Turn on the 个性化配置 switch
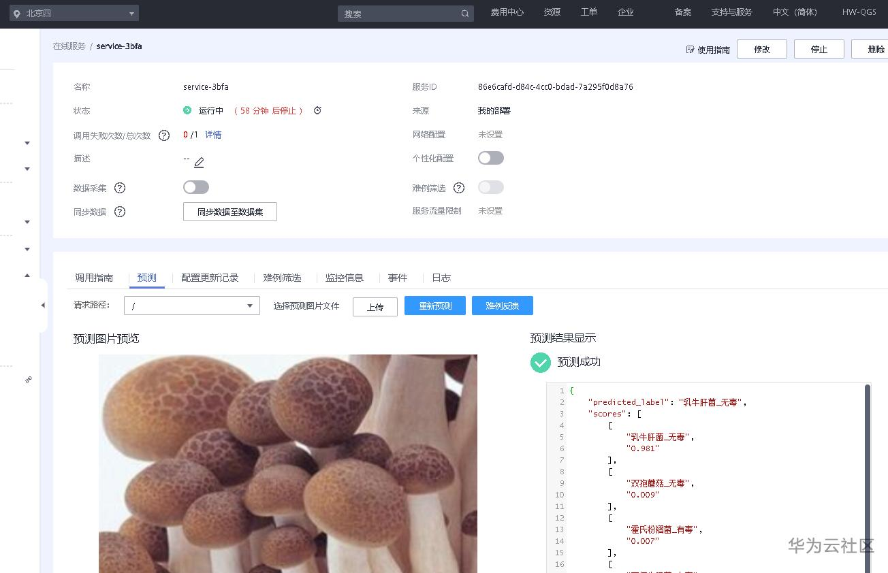888x573 pixels. (491, 158)
